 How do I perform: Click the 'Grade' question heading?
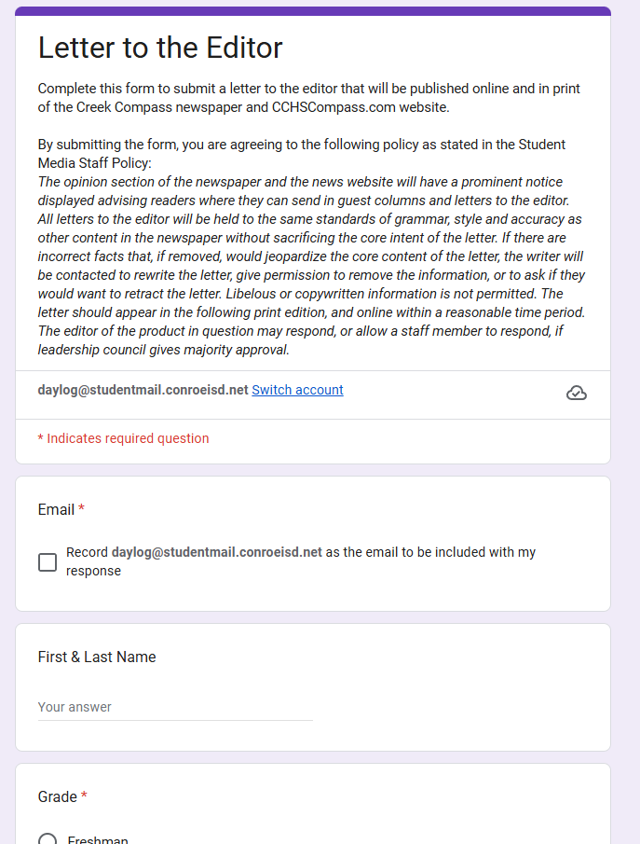click(x=57, y=796)
